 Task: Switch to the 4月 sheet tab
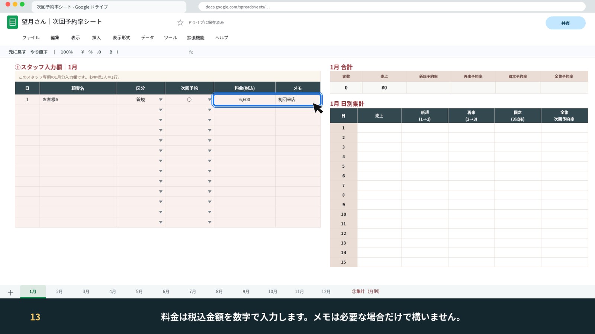[x=113, y=292]
